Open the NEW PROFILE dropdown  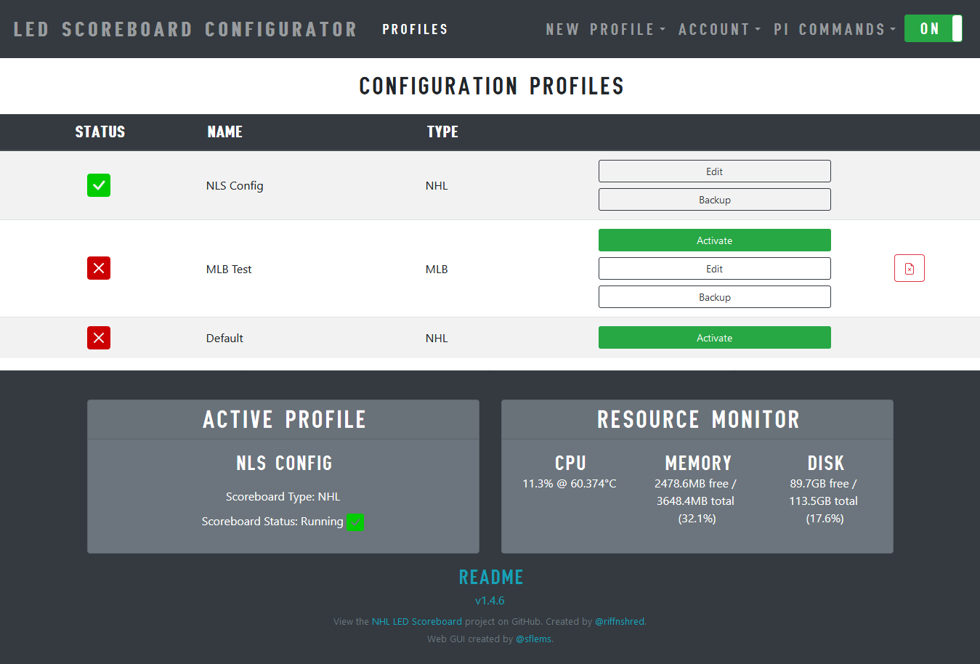(x=604, y=29)
